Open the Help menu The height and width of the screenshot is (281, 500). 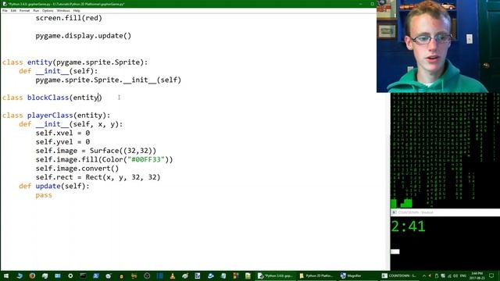[x=77, y=10]
